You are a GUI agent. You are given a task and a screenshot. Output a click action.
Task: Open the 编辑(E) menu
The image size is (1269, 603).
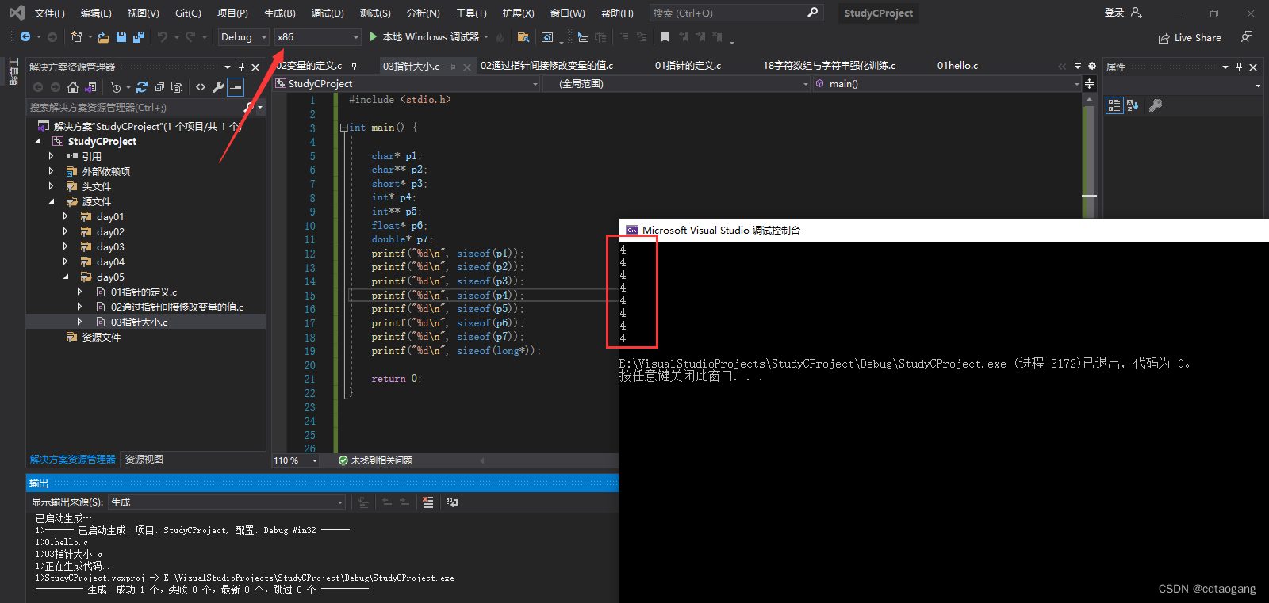point(96,13)
